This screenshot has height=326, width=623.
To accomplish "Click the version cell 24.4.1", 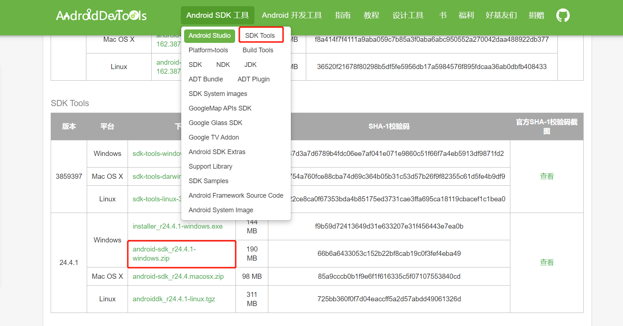I will [x=69, y=263].
